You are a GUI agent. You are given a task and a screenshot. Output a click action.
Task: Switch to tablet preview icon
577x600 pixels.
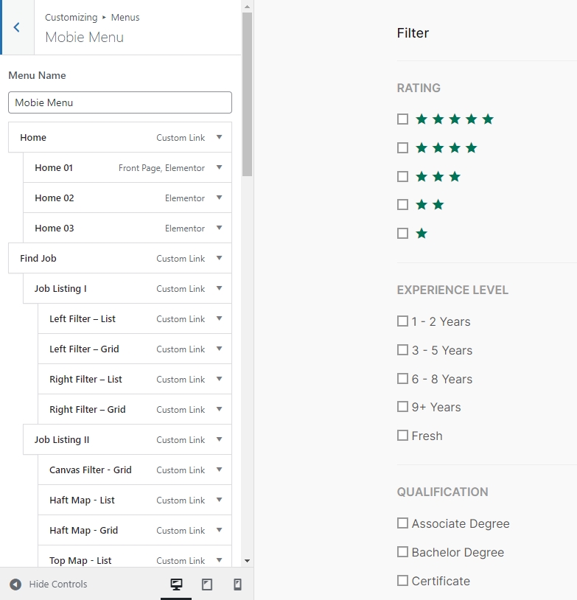tap(207, 585)
